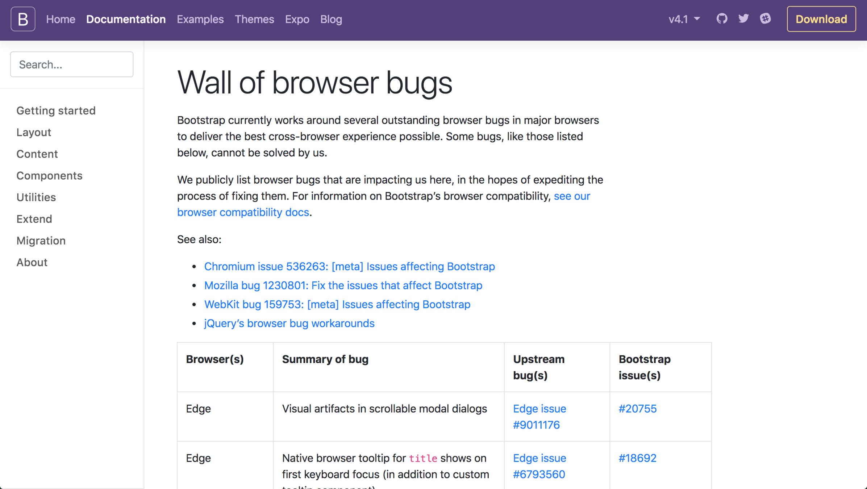Open the Migration sidebar link
The height and width of the screenshot is (489, 867).
(x=41, y=241)
